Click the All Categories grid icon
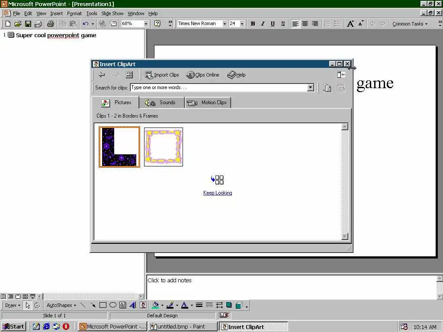Viewport: 443px width, 332px height. tap(129, 75)
